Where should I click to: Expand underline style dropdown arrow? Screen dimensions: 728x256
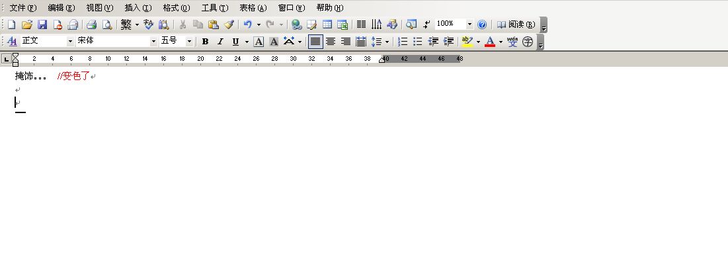(247, 42)
